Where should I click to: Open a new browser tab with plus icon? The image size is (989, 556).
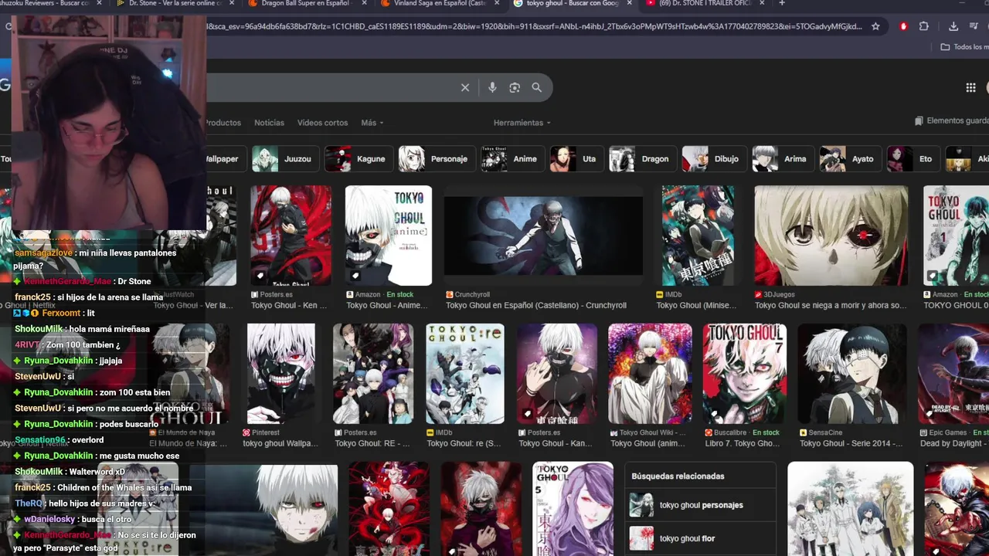(782, 3)
